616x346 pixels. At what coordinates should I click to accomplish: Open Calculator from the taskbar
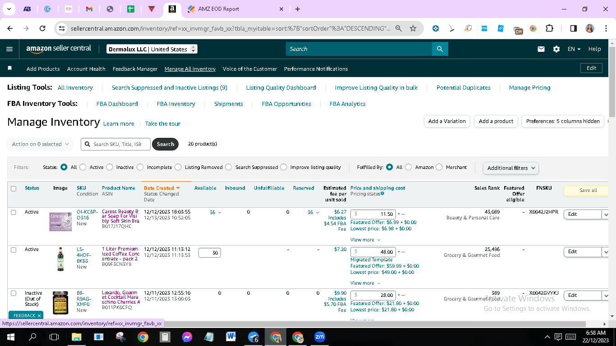[x=165, y=337]
